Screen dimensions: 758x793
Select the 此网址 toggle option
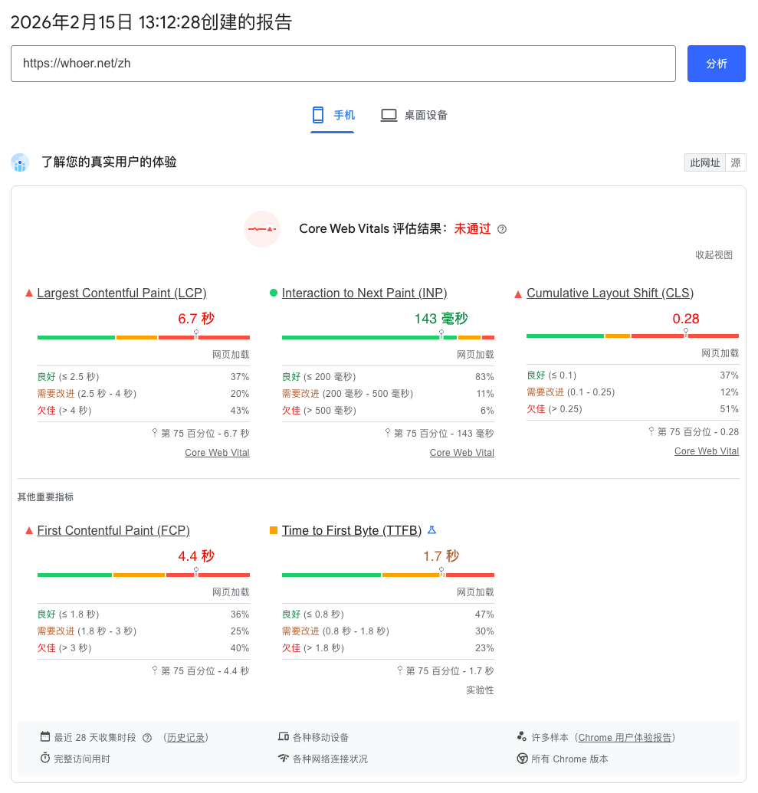(704, 162)
